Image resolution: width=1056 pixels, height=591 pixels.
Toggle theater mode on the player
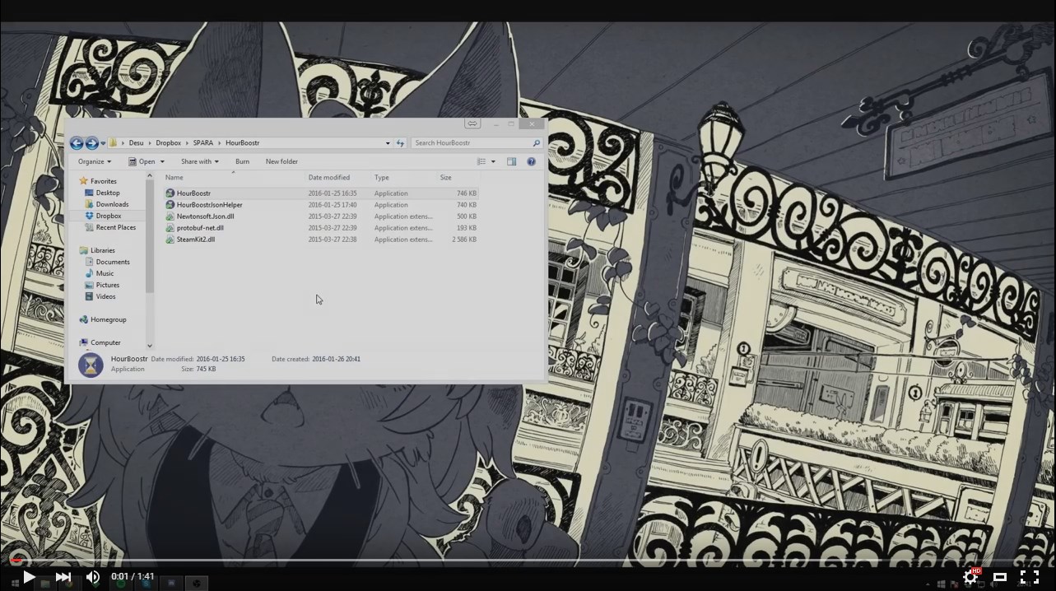[x=1001, y=577]
